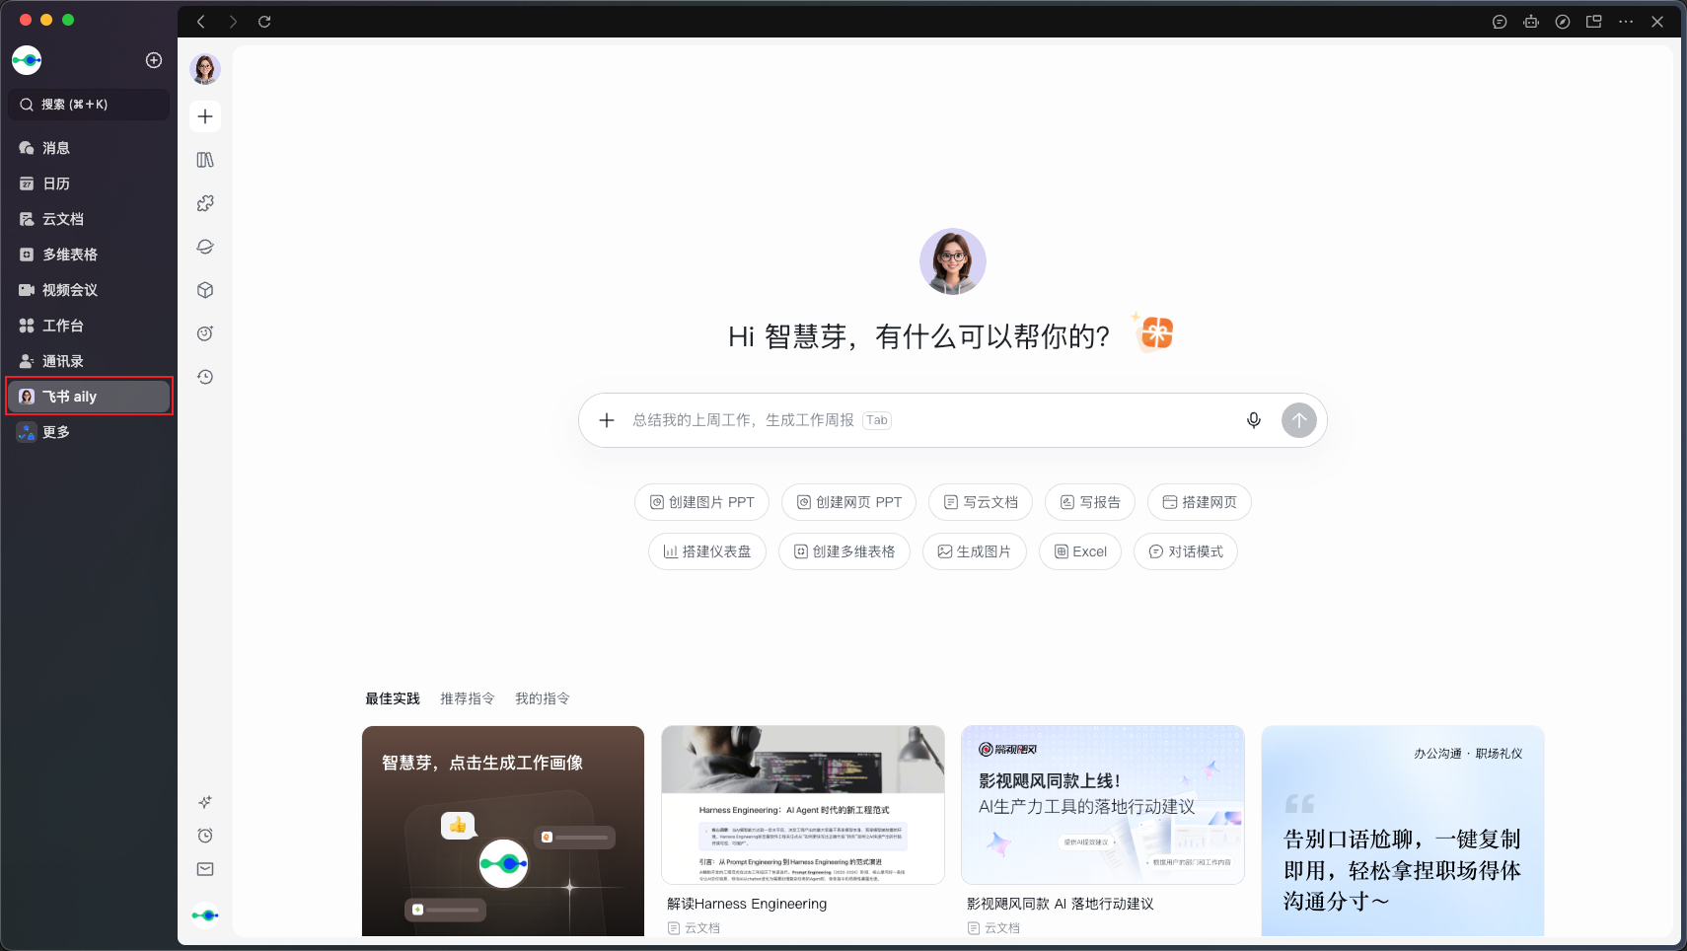Click 搭建仪表盘 chip
Screen dimensions: 1687x951
point(707,551)
